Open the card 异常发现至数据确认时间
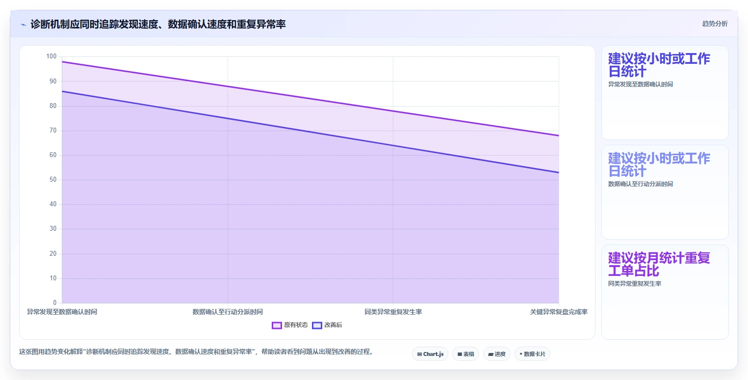 [665, 93]
